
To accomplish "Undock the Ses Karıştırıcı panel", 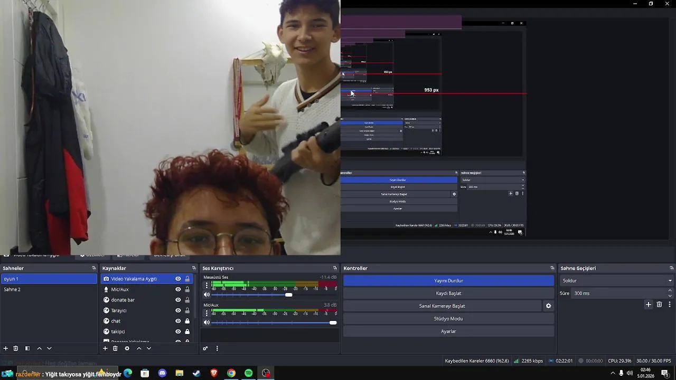I will [335, 268].
